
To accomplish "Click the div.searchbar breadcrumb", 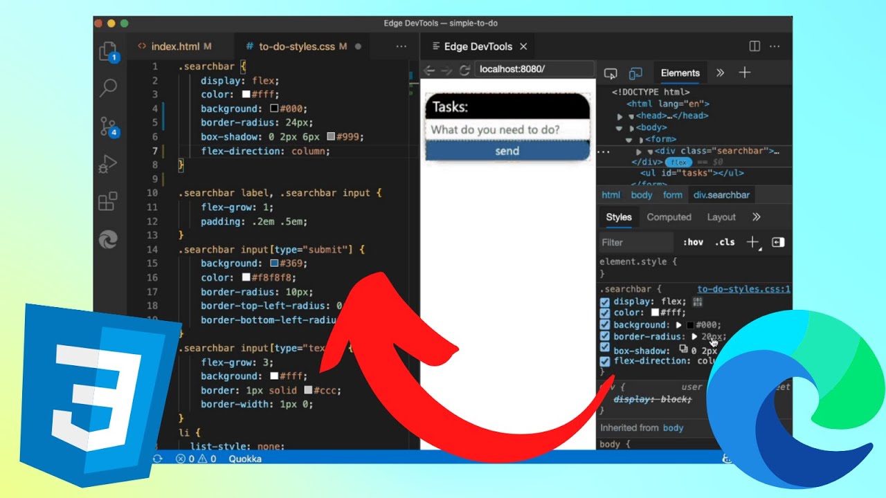I will 721,195.
